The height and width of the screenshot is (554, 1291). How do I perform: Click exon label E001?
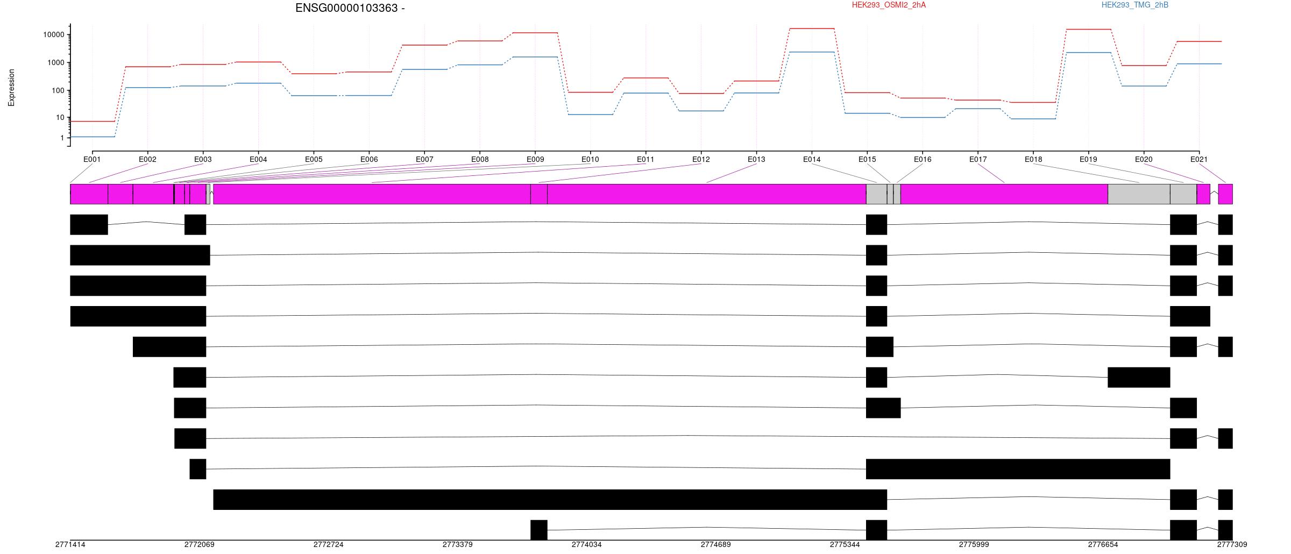[92, 160]
